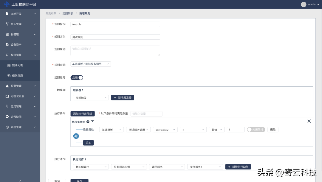Click inside the 规则描述 description field
Screen dimensions: 322x182
[115, 50]
